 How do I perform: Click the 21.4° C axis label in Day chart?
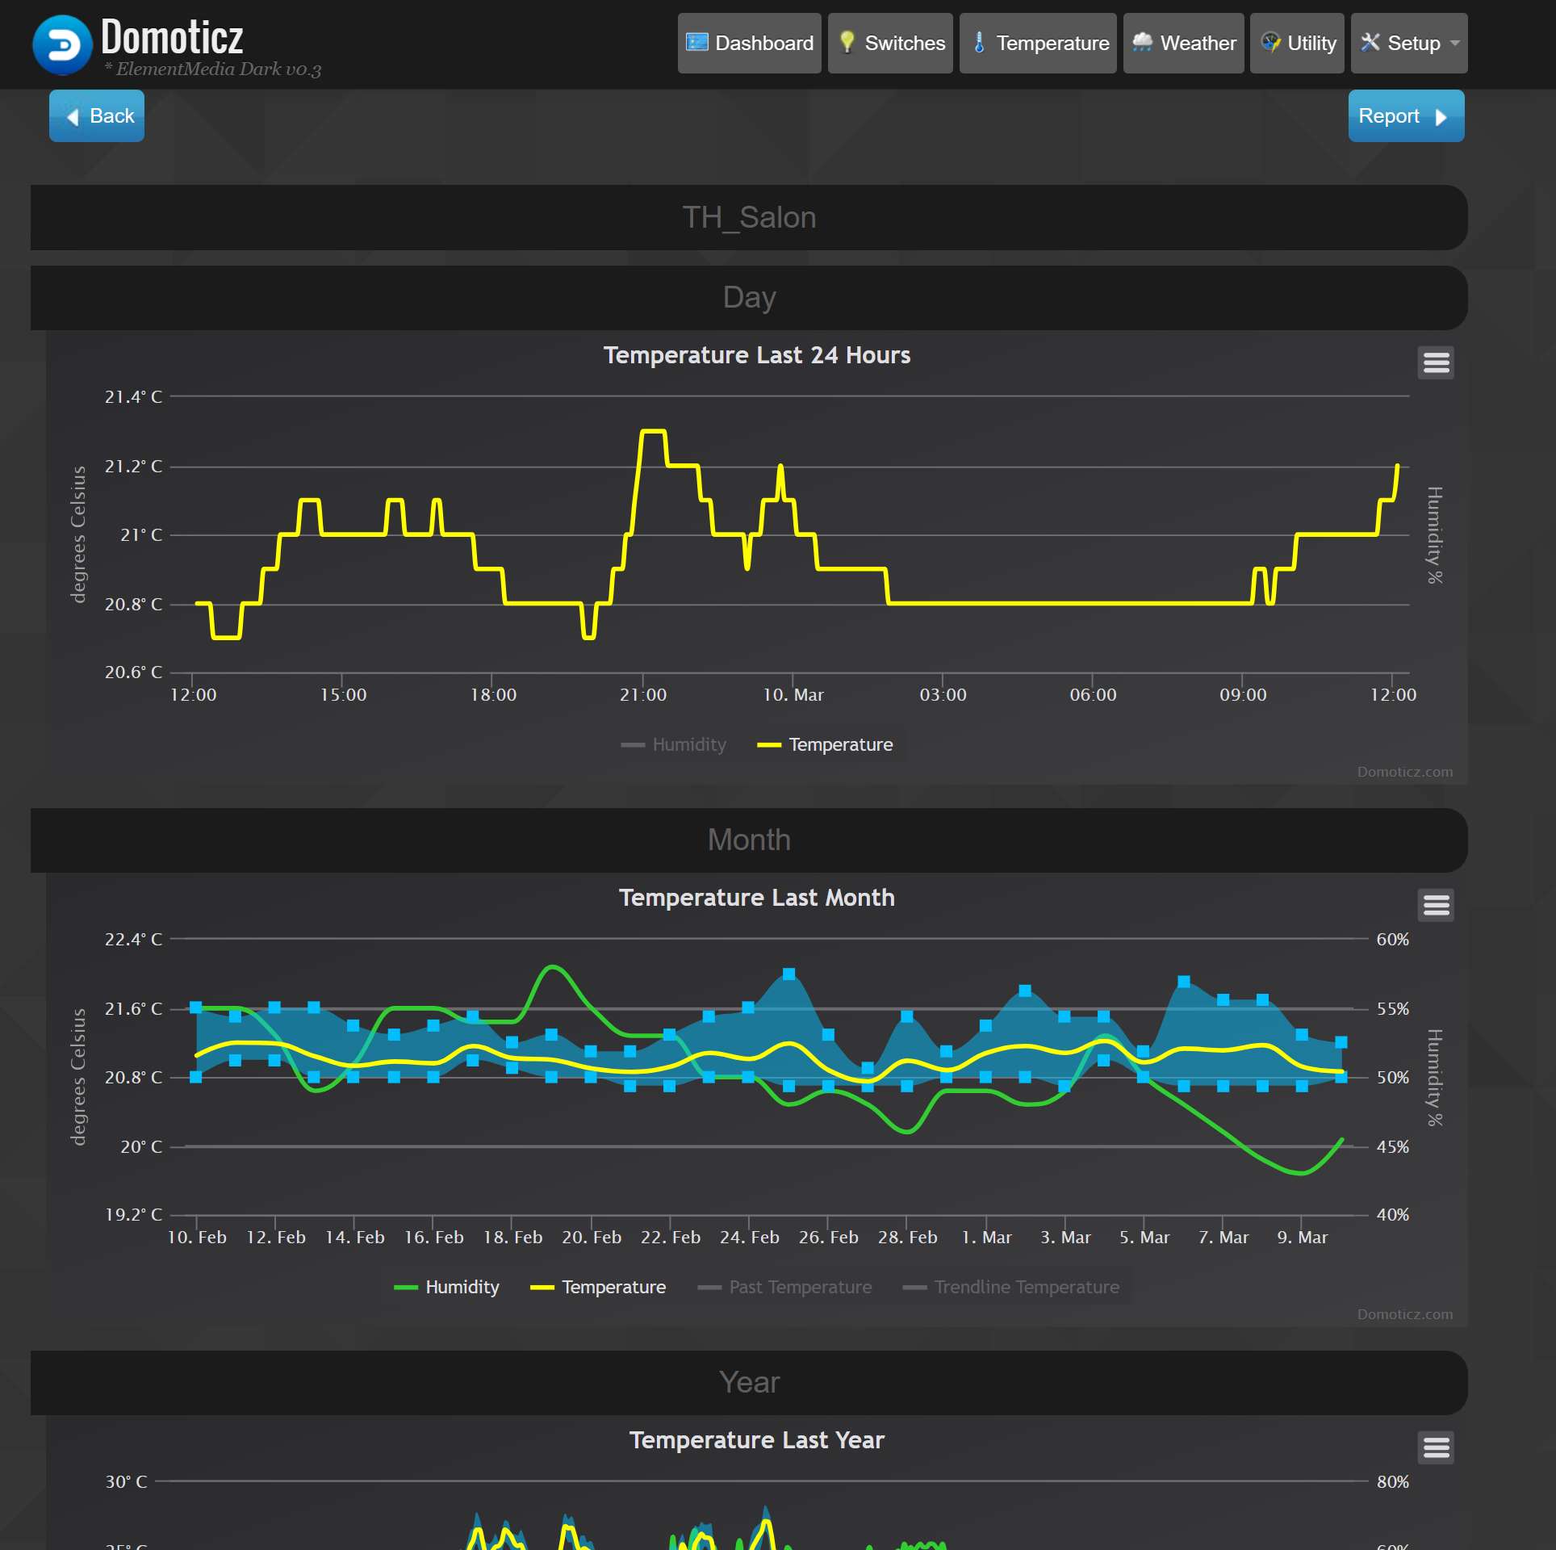(x=133, y=397)
